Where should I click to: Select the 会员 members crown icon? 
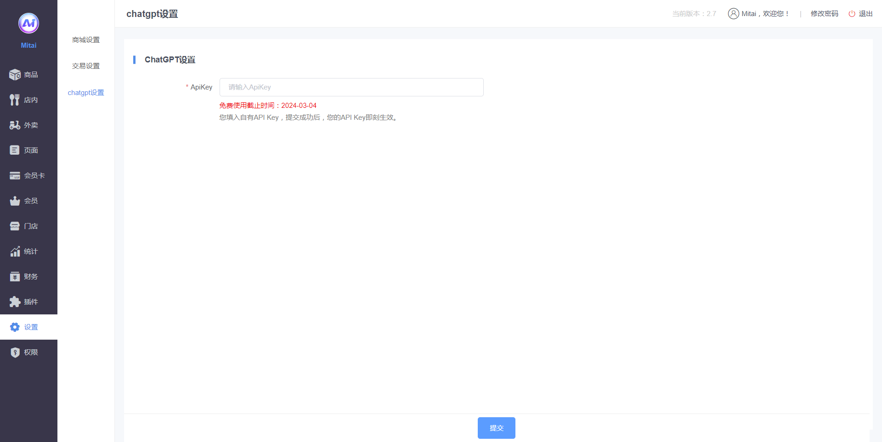(x=15, y=201)
